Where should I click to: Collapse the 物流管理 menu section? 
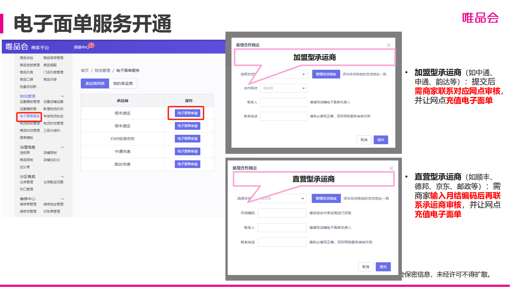click(x=62, y=96)
